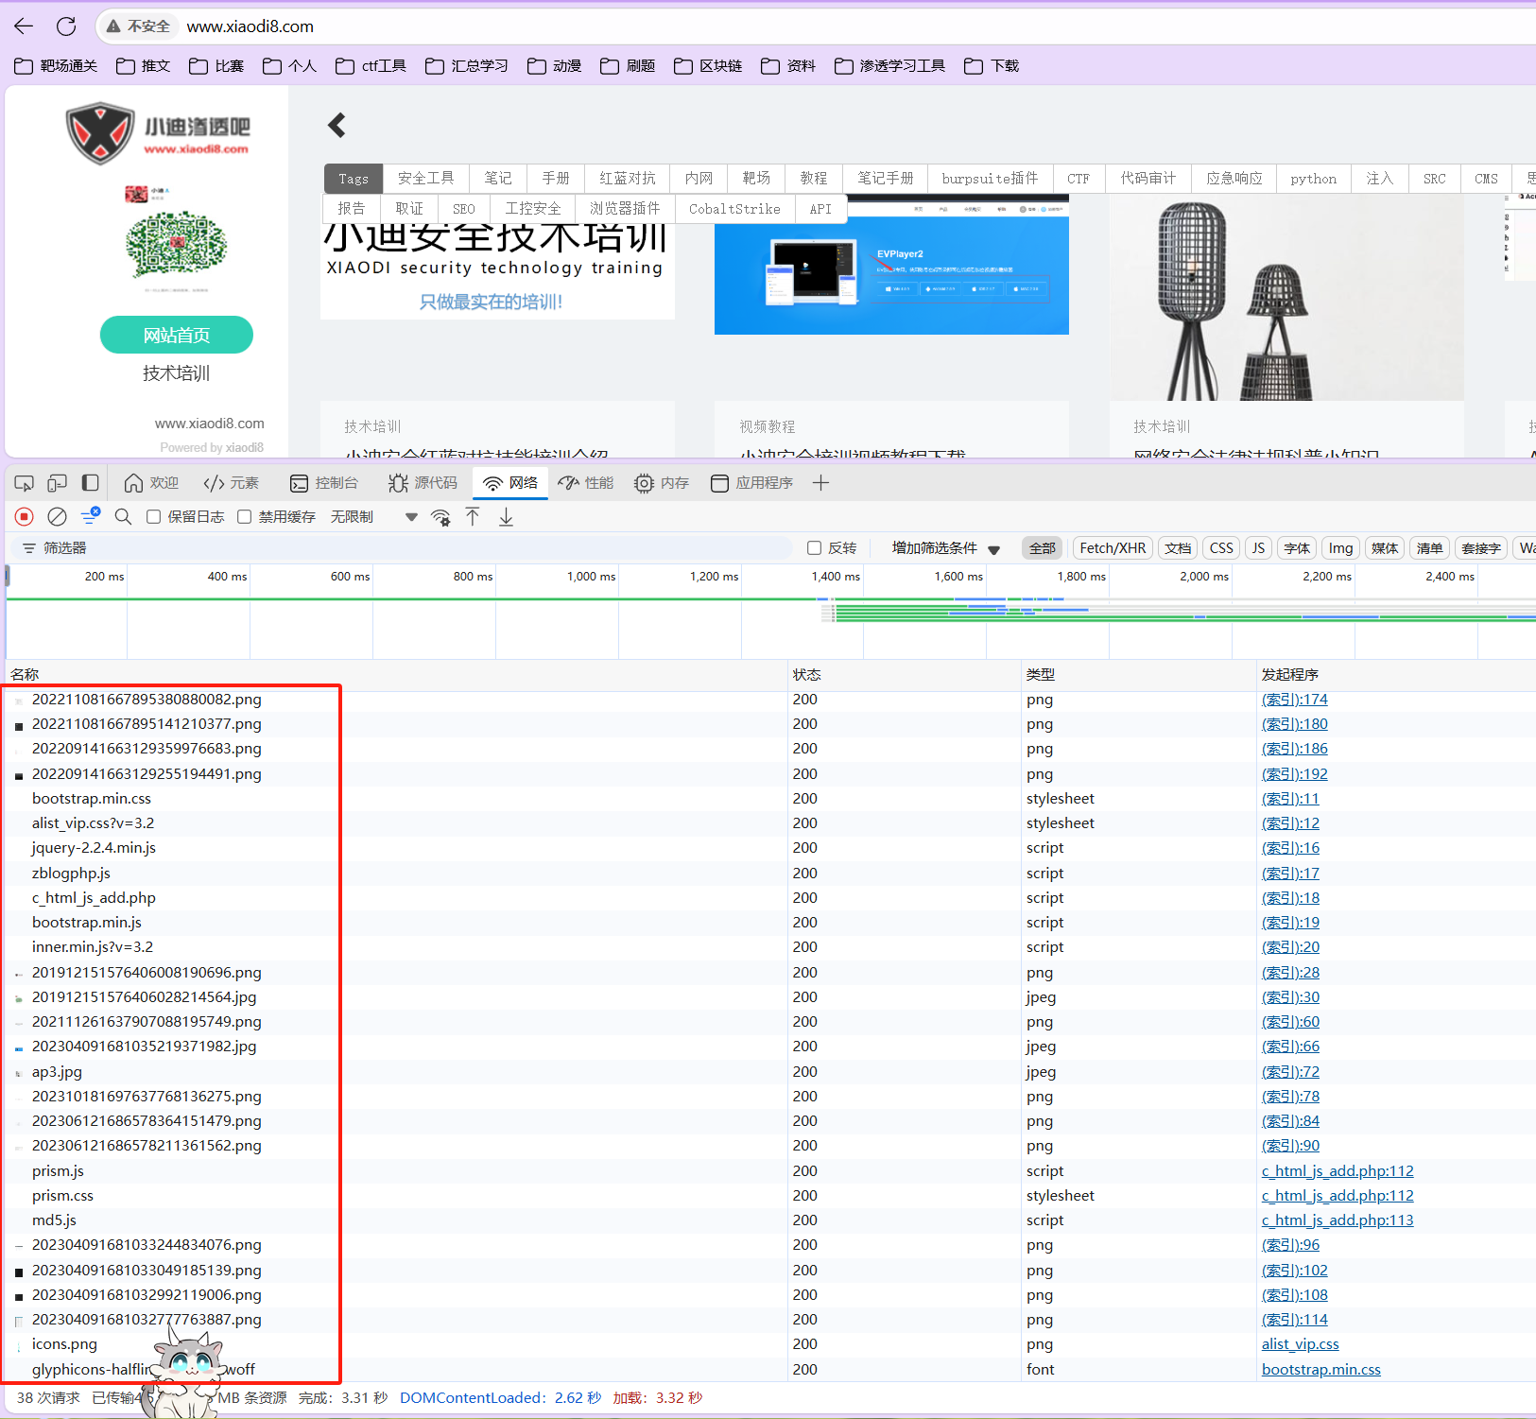Viewport: 1536px width, 1419px height.
Task: Click the 1,800 ms timeline marker
Action: (1081, 577)
